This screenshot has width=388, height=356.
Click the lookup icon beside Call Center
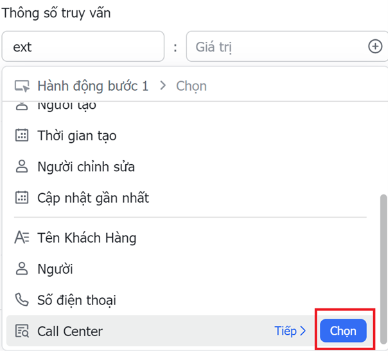point(22,332)
